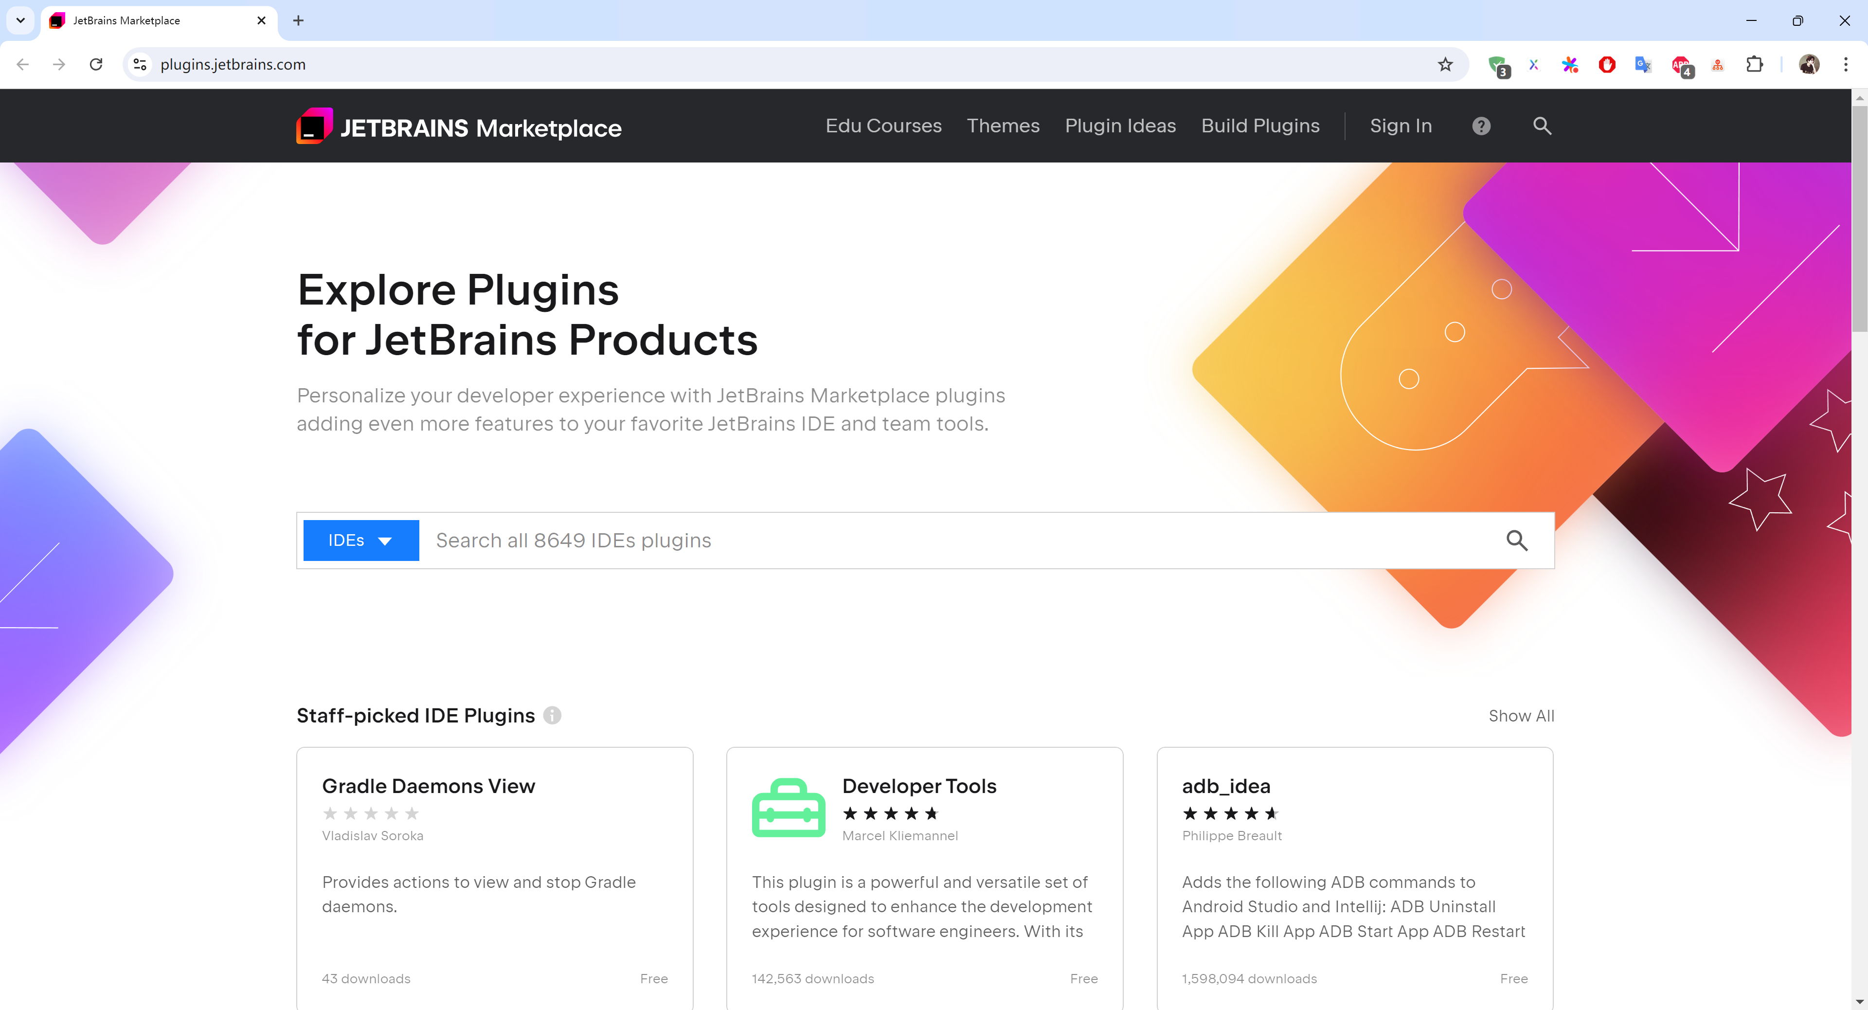Click the header search magnifier icon

click(1542, 126)
